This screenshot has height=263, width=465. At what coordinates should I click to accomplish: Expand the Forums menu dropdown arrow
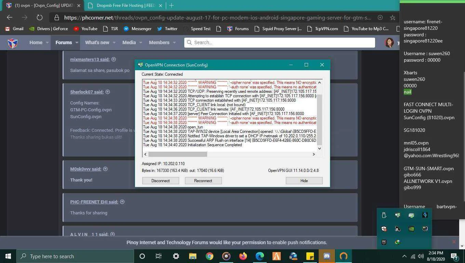pyautogui.click(x=77, y=43)
